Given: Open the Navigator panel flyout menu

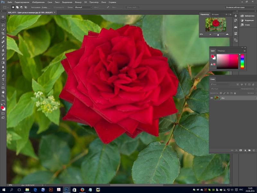Looking at the screenshot, I should click(x=230, y=14).
